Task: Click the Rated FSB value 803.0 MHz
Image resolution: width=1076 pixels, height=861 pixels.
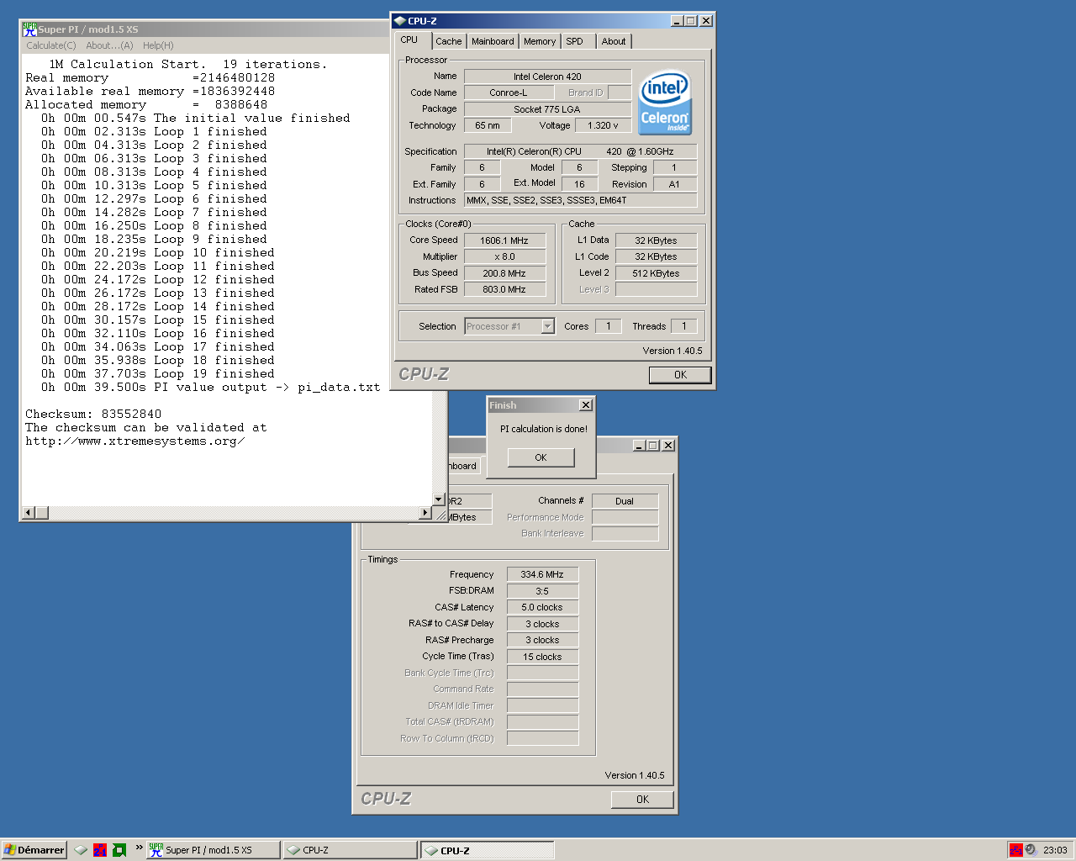Action: click(504, 289)
